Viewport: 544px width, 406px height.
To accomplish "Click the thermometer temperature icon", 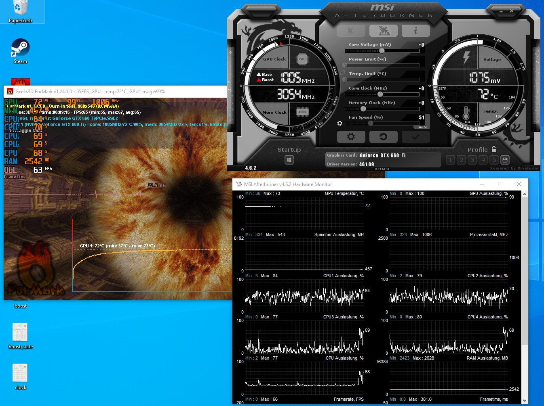I will coord(466,113).
